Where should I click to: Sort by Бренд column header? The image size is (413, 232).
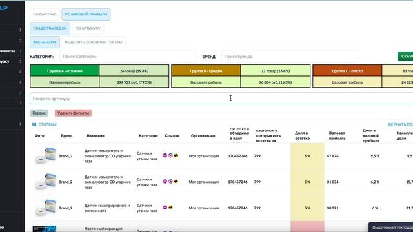tap(66, 136)
